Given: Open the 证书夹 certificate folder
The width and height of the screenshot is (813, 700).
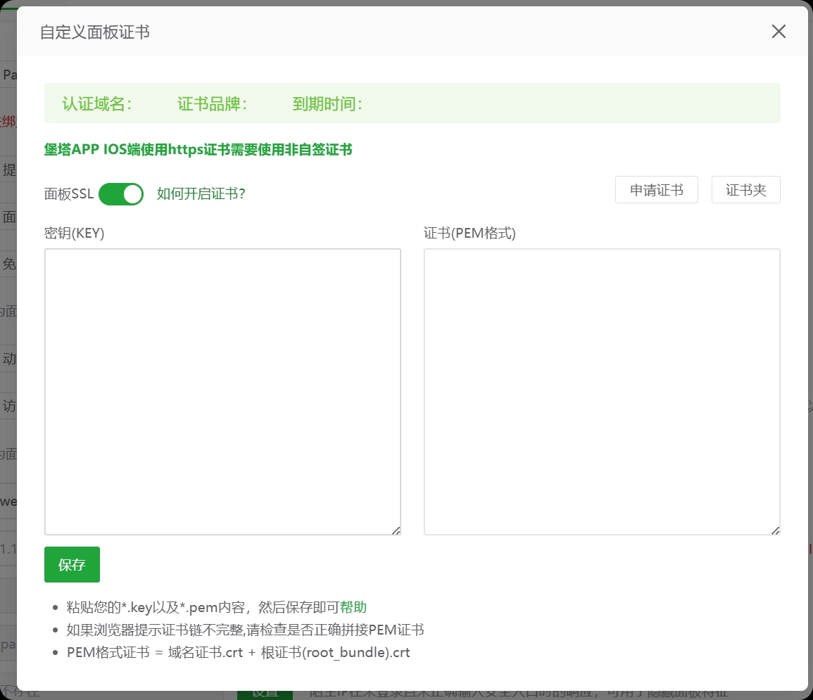Looking at the screenshot, I should 745,190.
